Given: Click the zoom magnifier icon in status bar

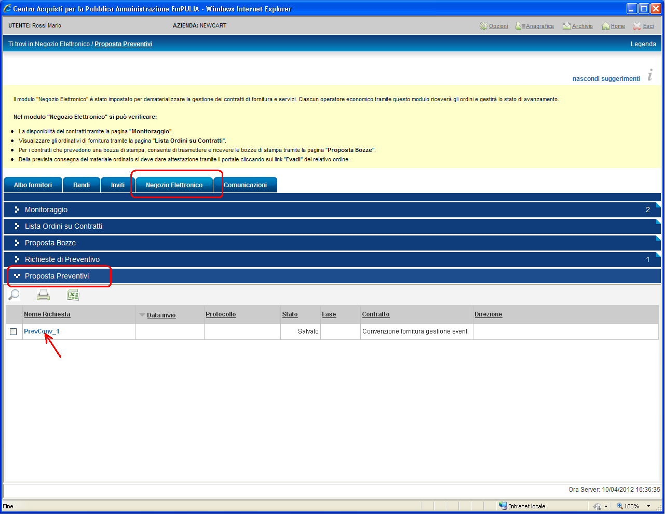Looking at the screenshot, I should click(620, 506).
